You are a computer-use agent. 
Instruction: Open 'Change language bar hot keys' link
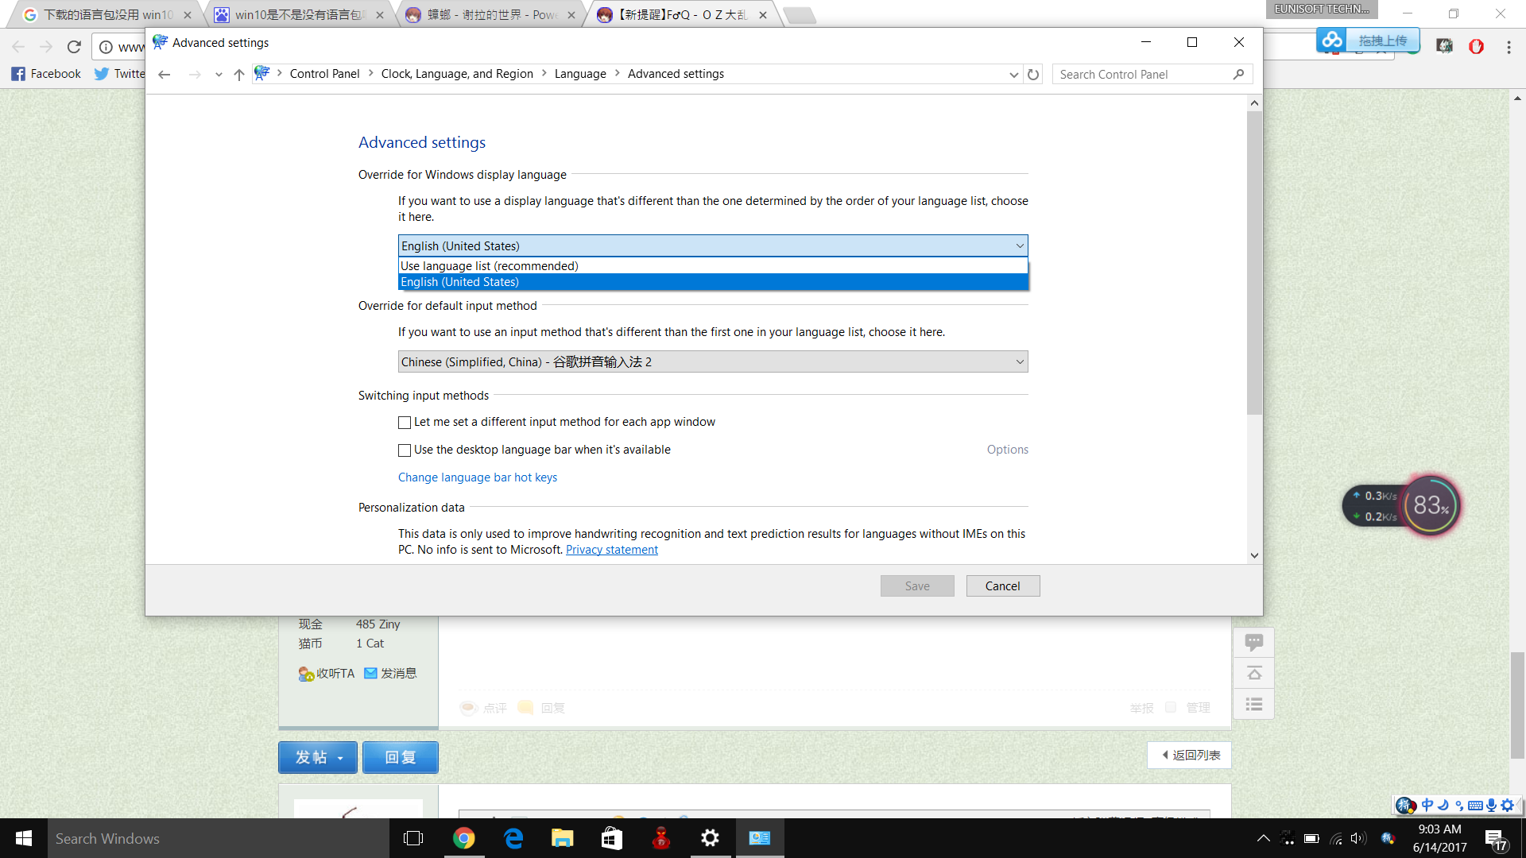click(478, 477)
